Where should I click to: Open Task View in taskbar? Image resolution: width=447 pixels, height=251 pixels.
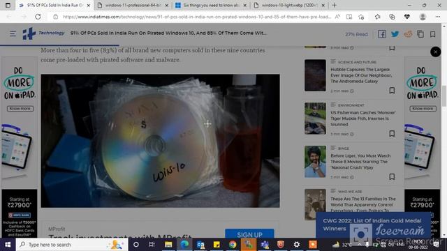click(152, 245)
